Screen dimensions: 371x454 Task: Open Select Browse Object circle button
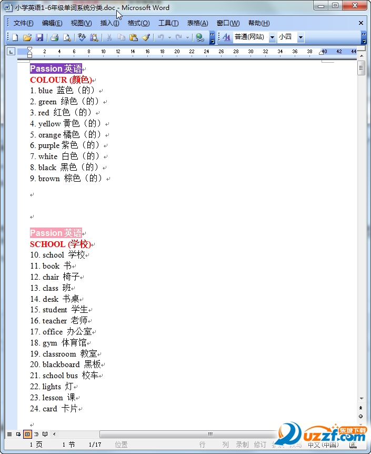click(360, 417)
